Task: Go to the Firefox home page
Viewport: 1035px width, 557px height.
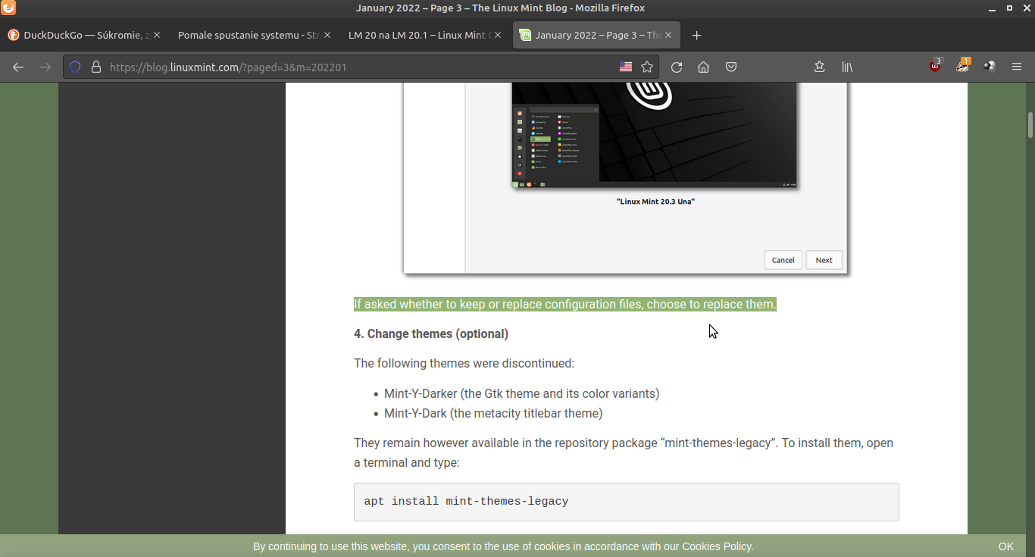Action: 703,67
